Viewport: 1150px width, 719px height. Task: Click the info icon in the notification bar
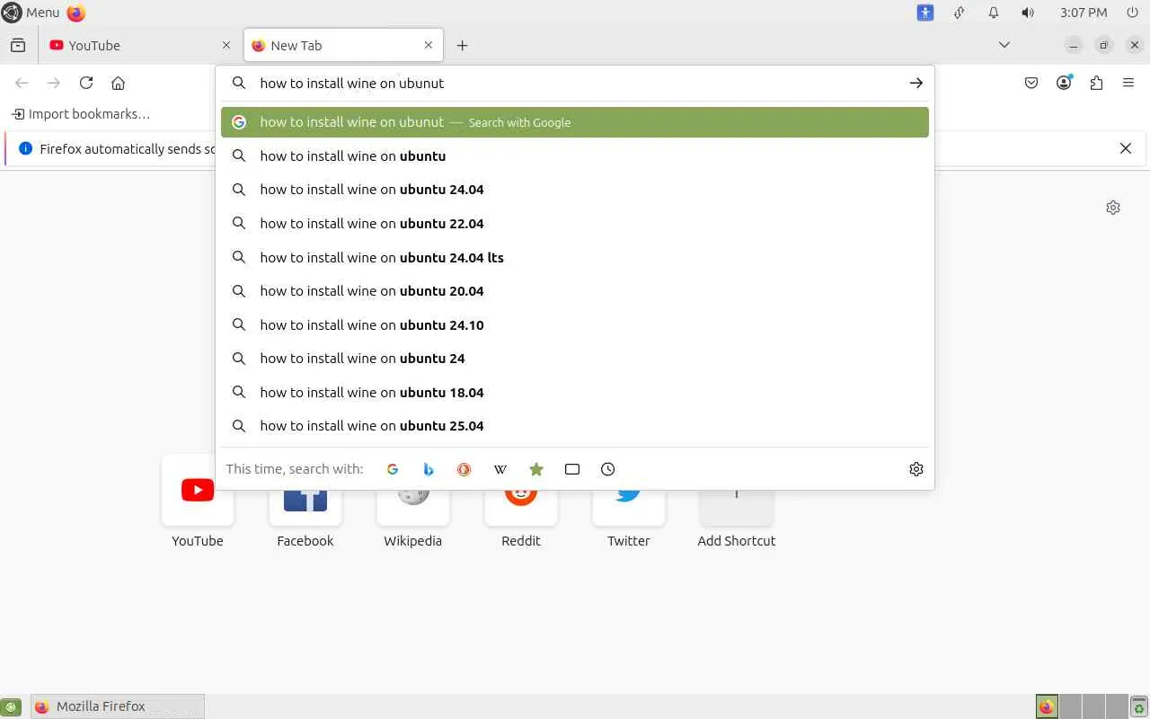pos(25,148)
